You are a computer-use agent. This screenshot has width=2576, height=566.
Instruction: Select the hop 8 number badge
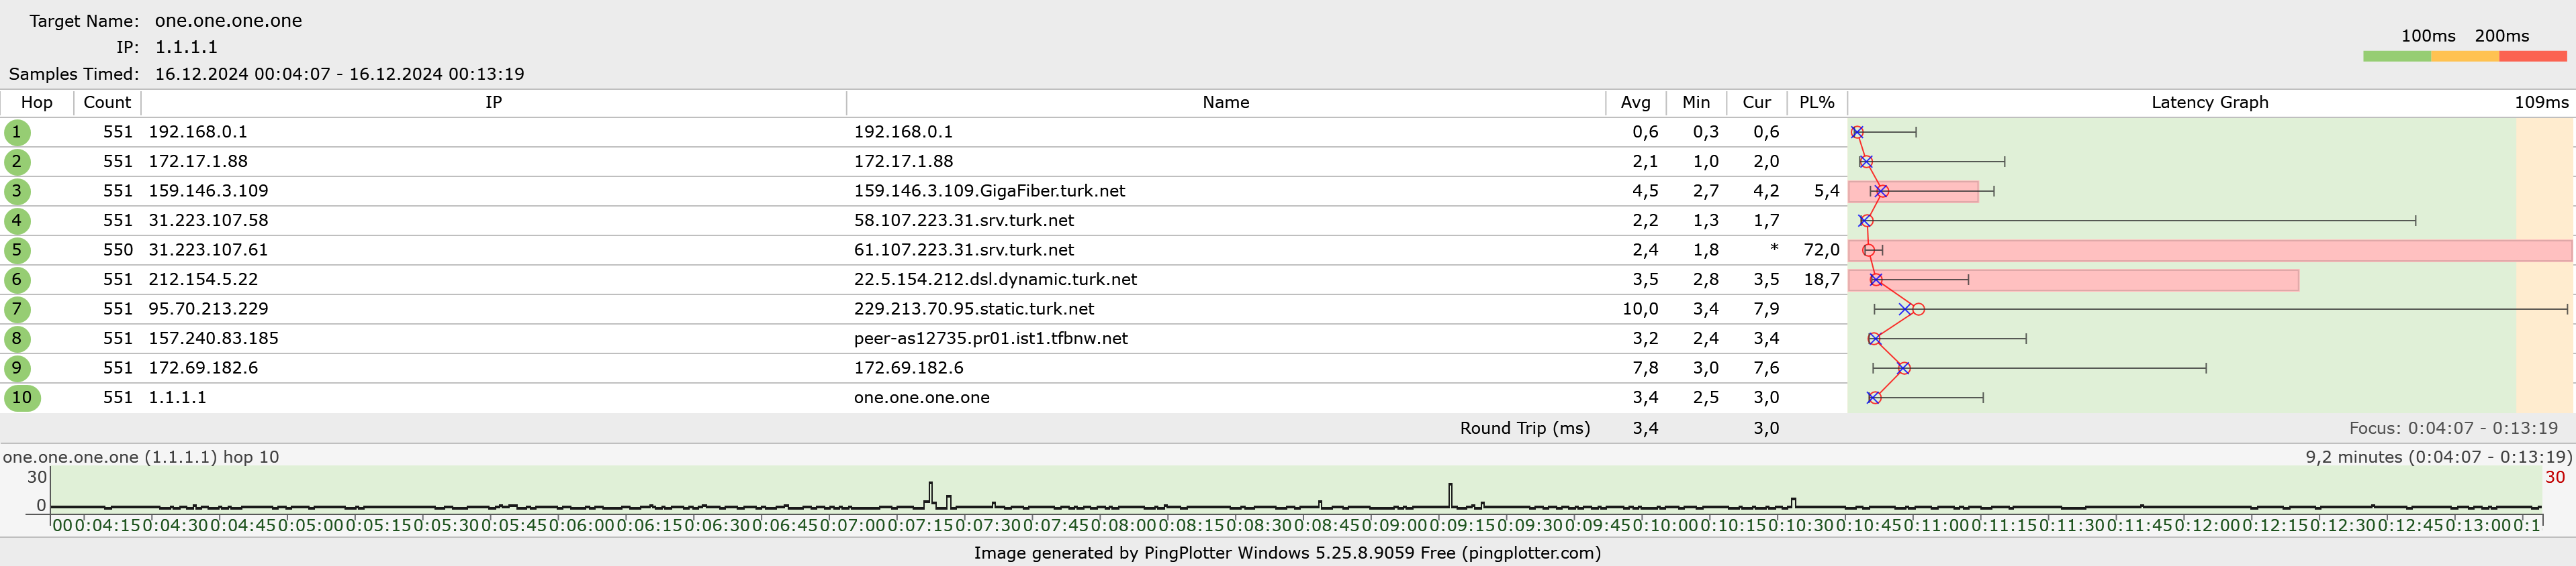click(17, 339)
